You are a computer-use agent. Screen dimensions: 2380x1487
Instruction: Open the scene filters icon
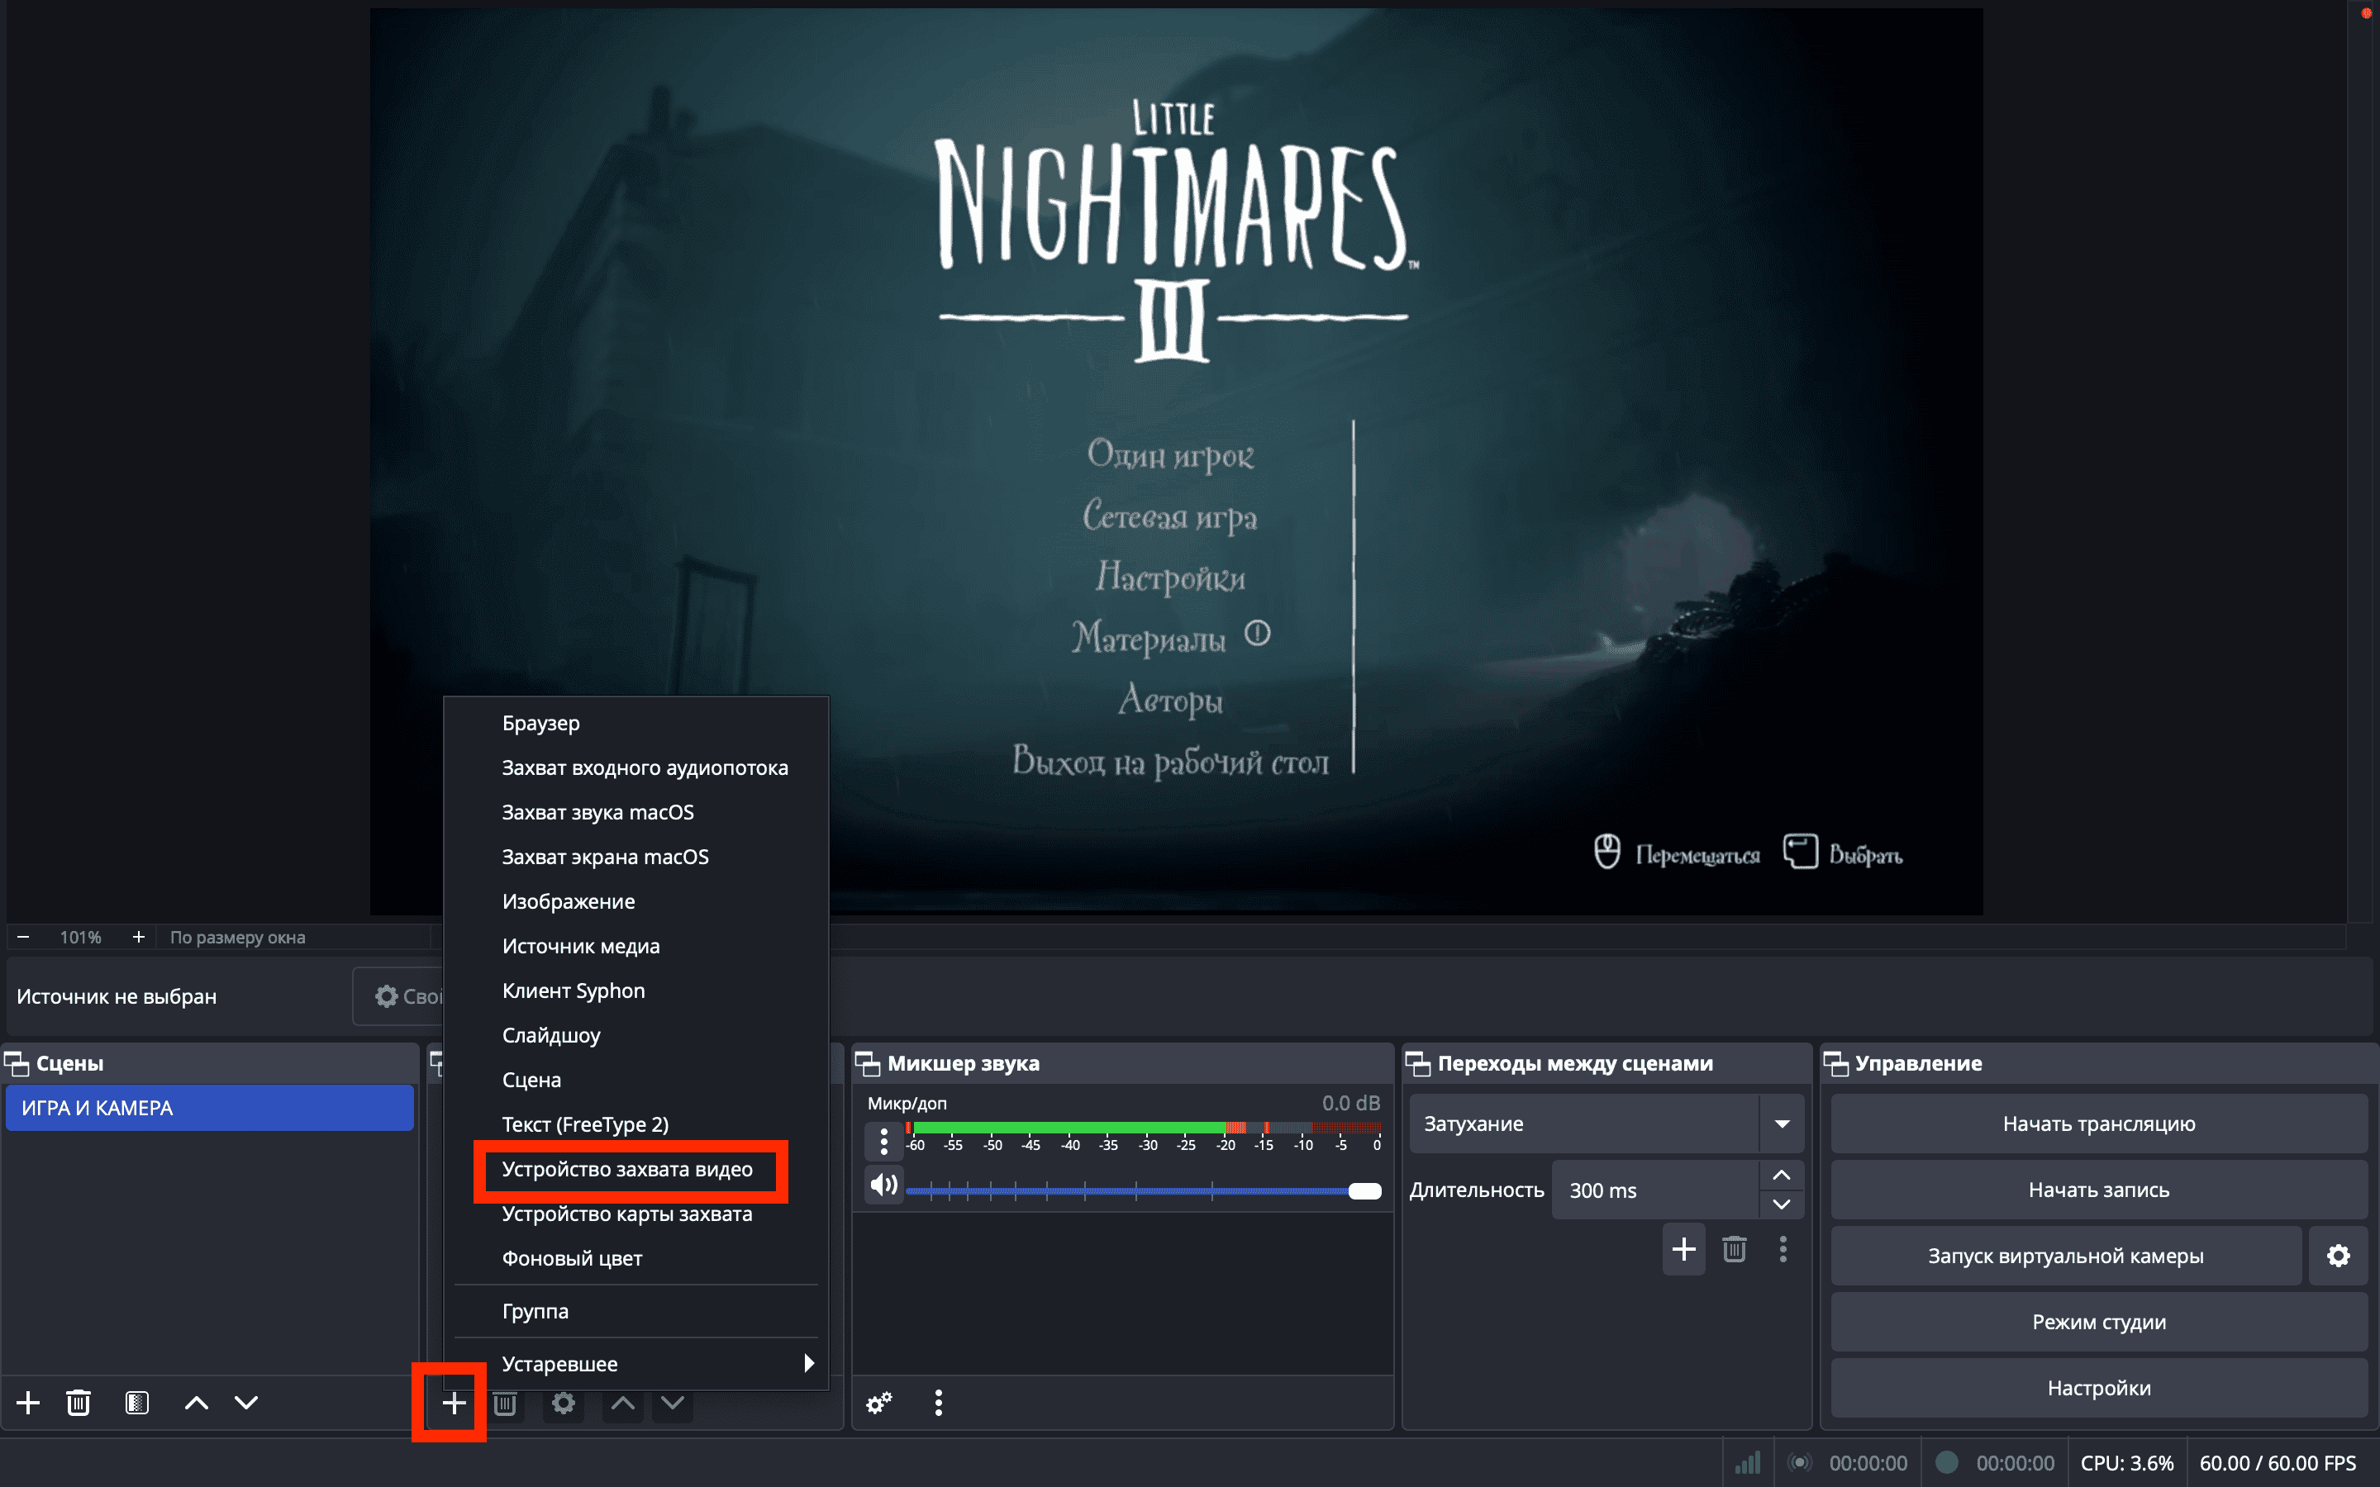(136, 1403)
